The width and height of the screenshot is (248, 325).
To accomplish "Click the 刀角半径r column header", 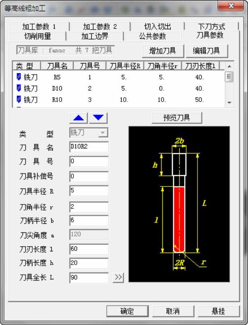I will pyautogui.click(x=163, y=66).
